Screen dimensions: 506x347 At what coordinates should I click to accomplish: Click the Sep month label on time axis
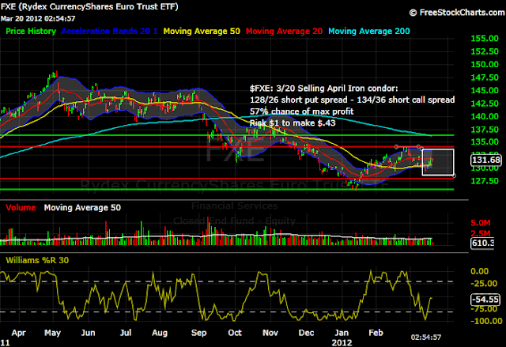pyautogui.click(x=198, y=333)
